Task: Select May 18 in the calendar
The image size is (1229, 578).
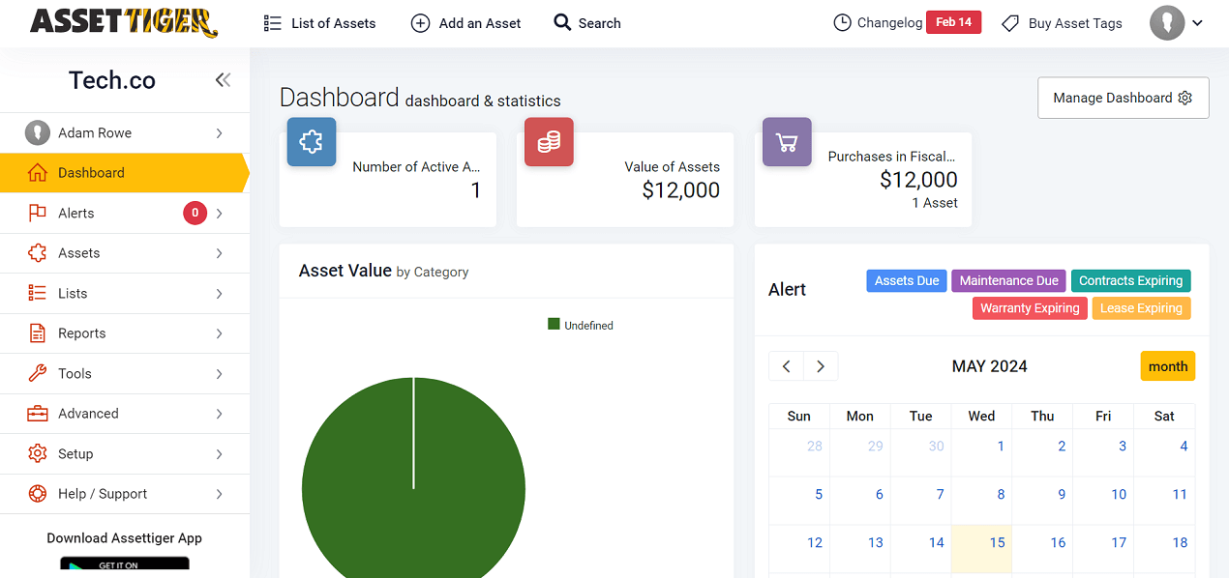Action: tap(1164, 549)
